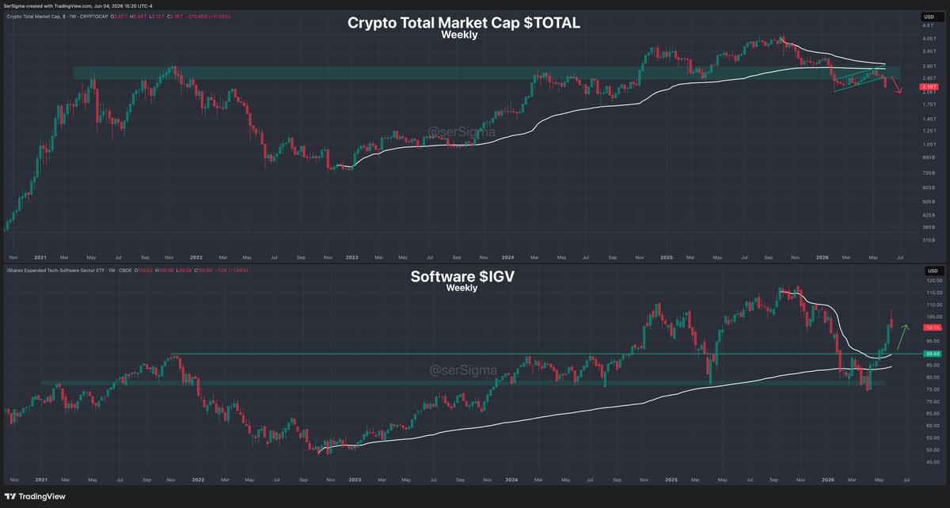Click the 310B label on crypto price axis

click(x=929, y=241)
